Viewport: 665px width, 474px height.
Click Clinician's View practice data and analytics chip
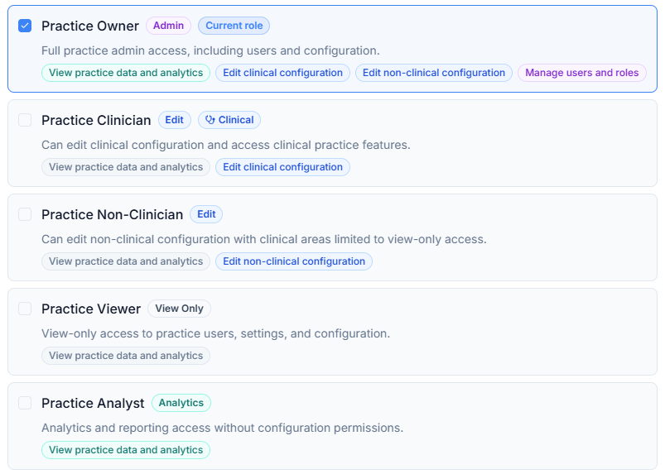point(126,167)
